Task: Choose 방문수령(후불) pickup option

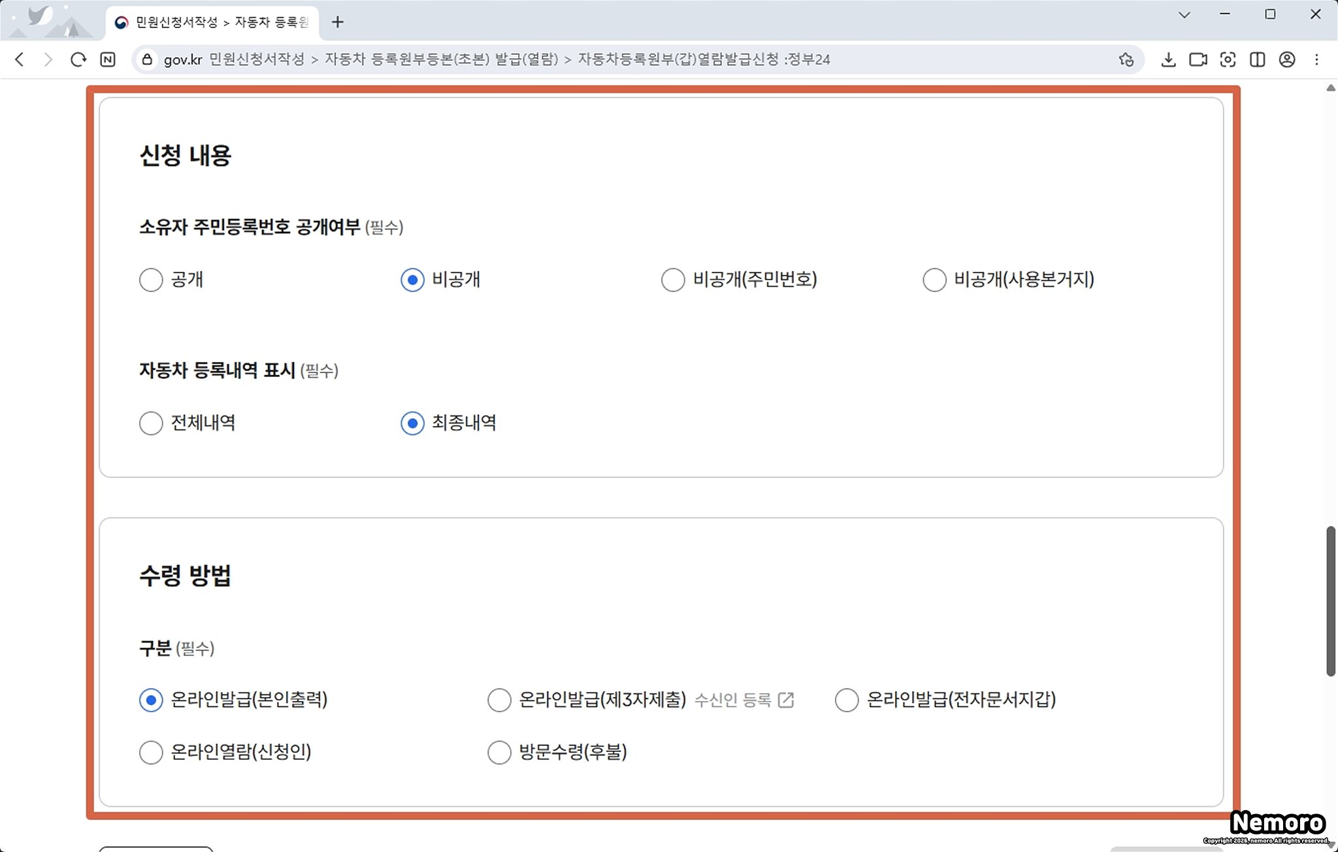Action: tap(499, 752)
